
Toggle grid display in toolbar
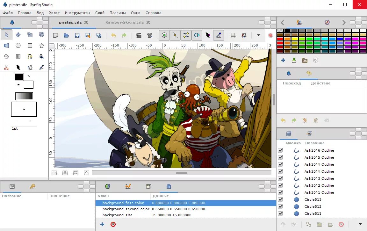tap(233, 35)
